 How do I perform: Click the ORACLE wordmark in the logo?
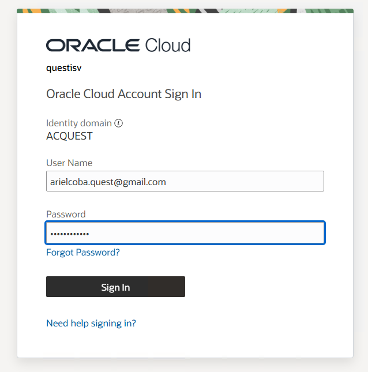tap(92, 46)
